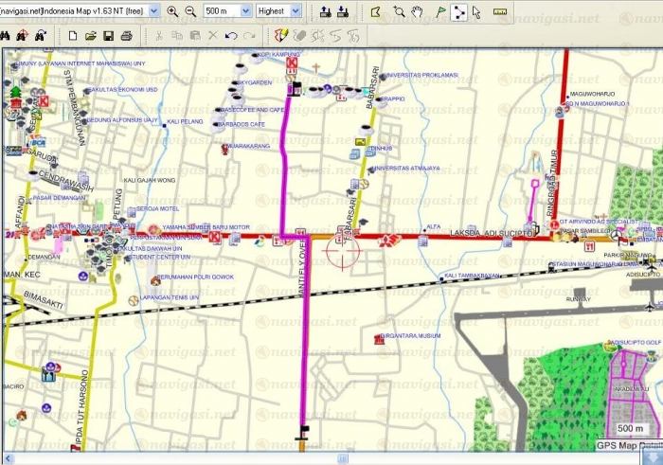663x465 pixels.
Task: Select the Hand pan tool
Action: (x=417, y=11)
